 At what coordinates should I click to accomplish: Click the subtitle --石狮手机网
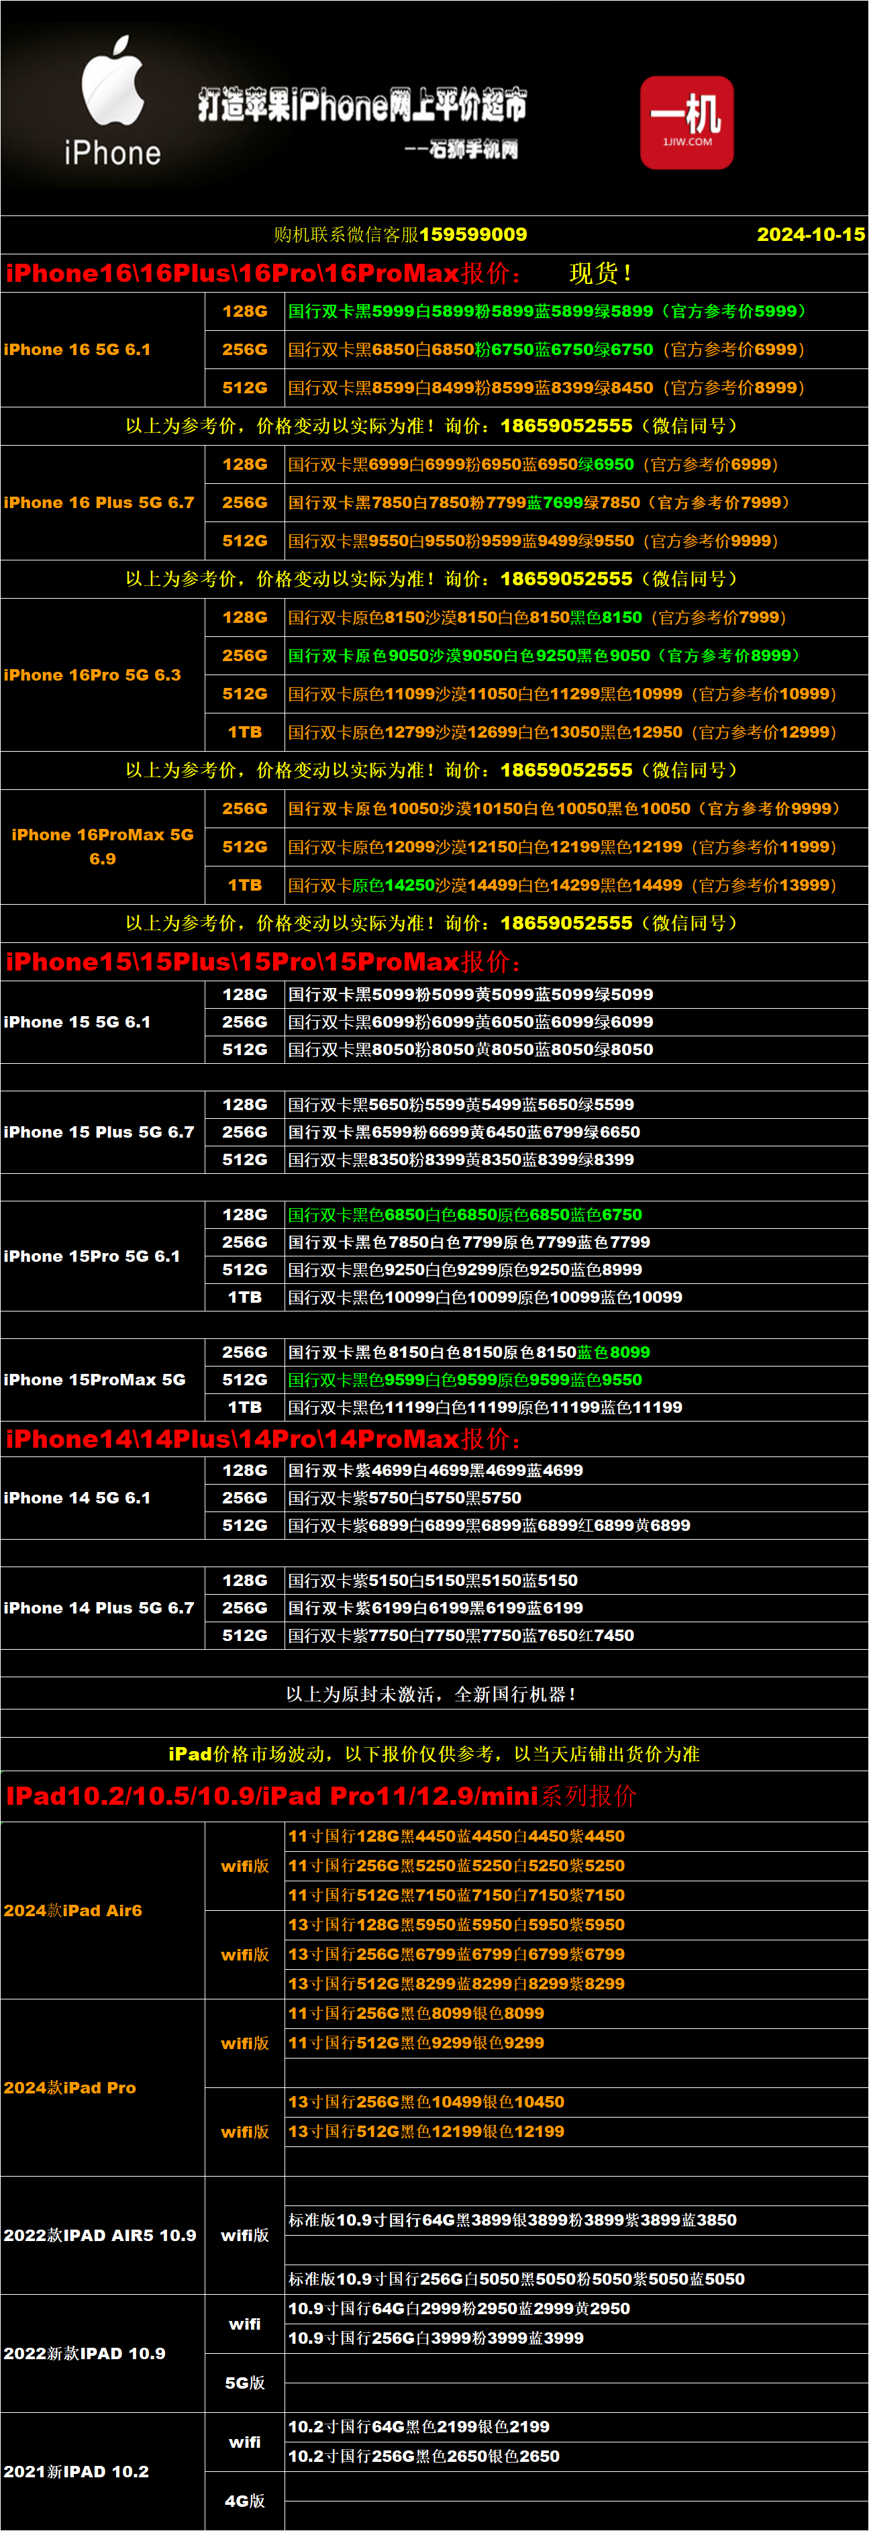click(460, 150)
